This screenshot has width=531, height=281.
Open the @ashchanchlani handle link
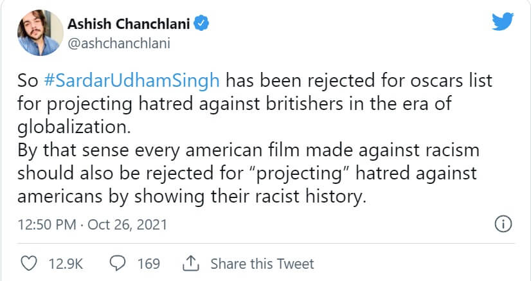[x=118, y=42]
